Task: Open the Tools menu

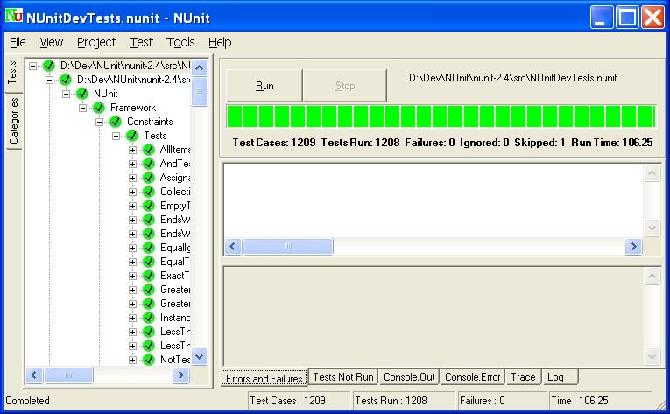Action: click(x=180, y=42)
